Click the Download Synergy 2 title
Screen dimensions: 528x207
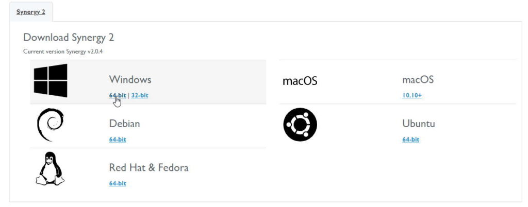(x=69, y=37)
